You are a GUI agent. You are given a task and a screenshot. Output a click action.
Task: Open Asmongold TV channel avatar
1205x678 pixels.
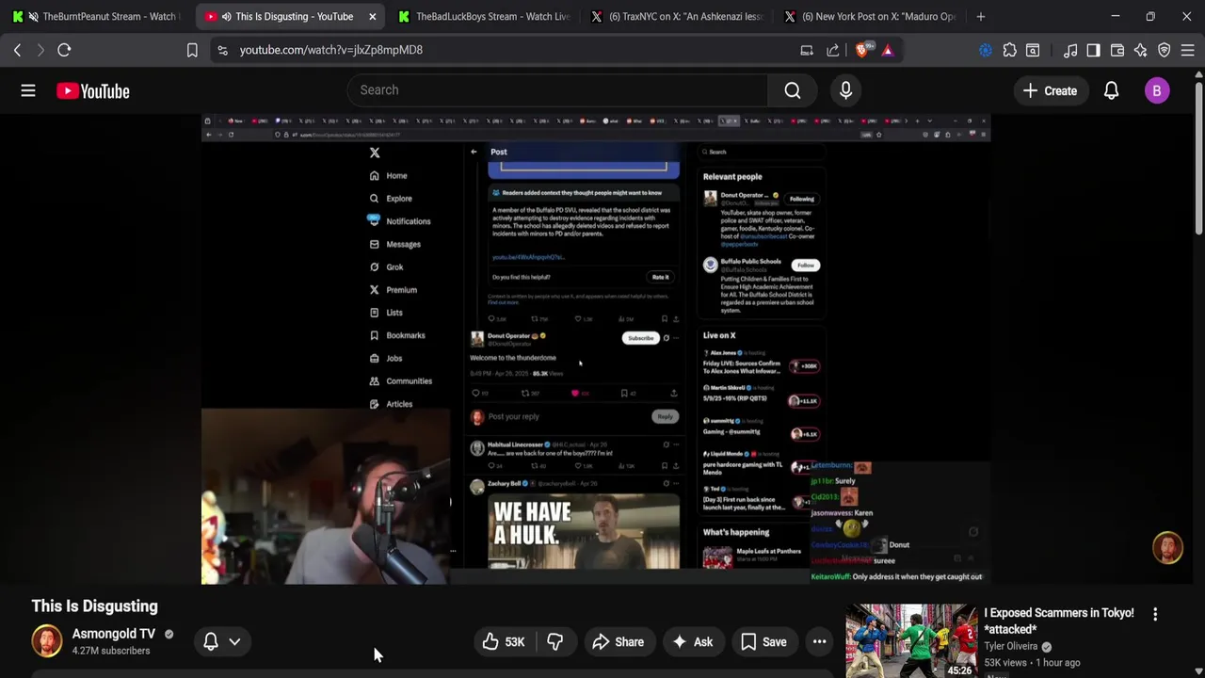47,640
